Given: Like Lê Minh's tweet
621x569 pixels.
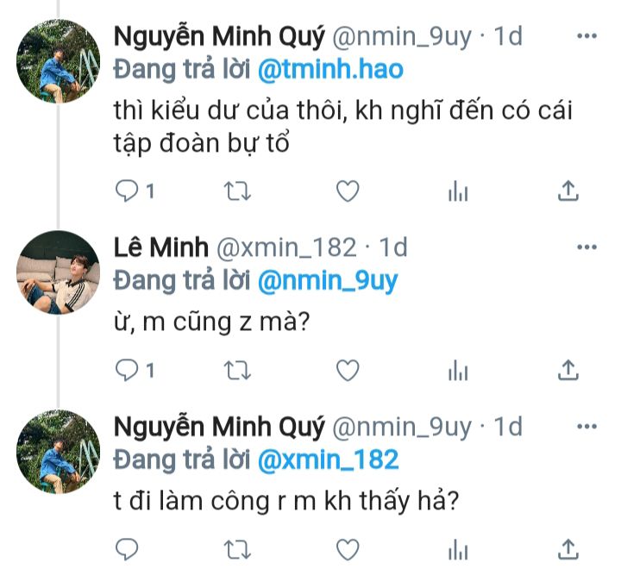Looking at the screenshot, I should point(347,371).
